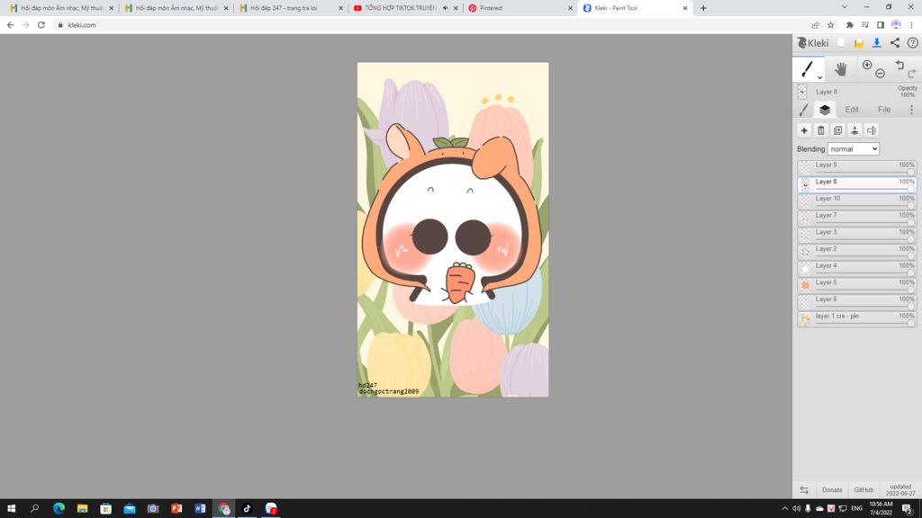922x518 pixels.
Task: Select the 'layer 1 cre - pin' layer
Action: (x=857, y=319)
